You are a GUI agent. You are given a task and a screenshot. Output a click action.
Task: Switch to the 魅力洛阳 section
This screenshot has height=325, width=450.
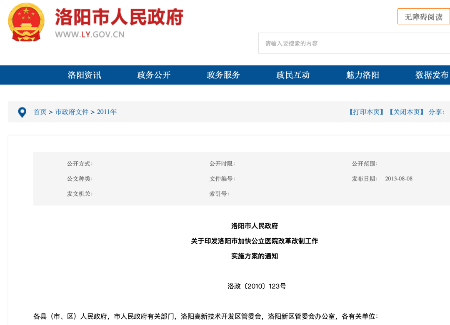click(x=363, y=75)
